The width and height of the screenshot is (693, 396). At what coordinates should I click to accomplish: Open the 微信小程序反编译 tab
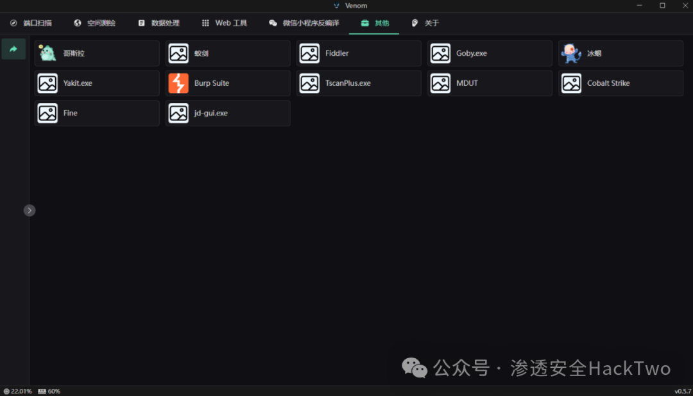point(304,23)
